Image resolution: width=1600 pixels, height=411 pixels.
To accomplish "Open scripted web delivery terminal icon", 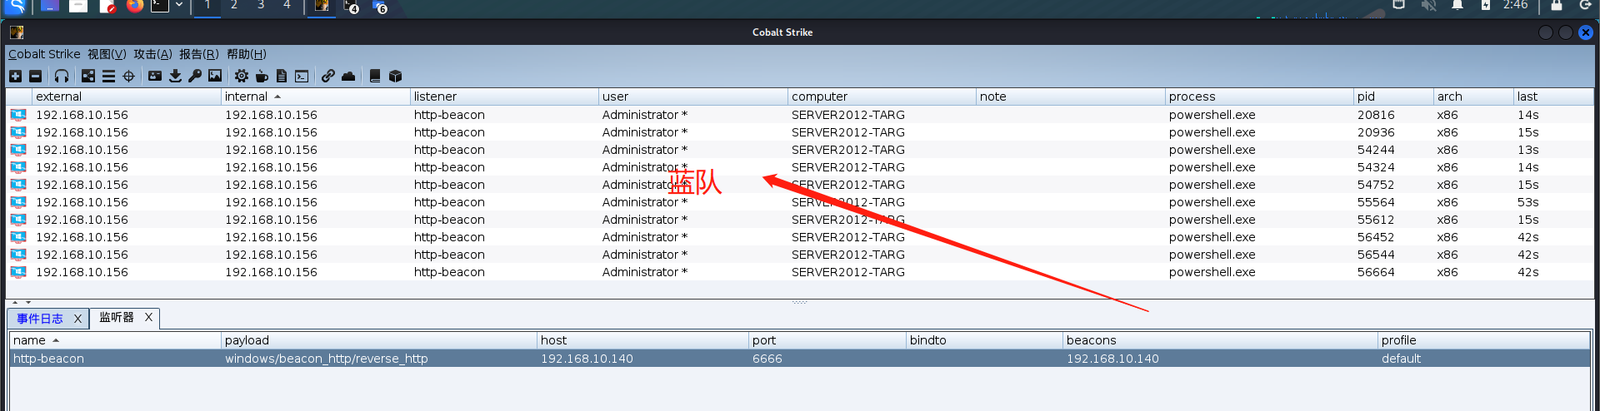I will [x=302, y=77].
